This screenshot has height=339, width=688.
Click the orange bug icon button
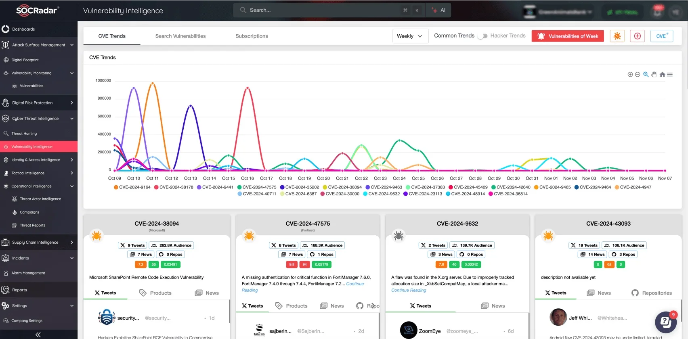[617, 36]
